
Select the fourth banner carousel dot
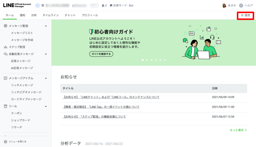156,60
